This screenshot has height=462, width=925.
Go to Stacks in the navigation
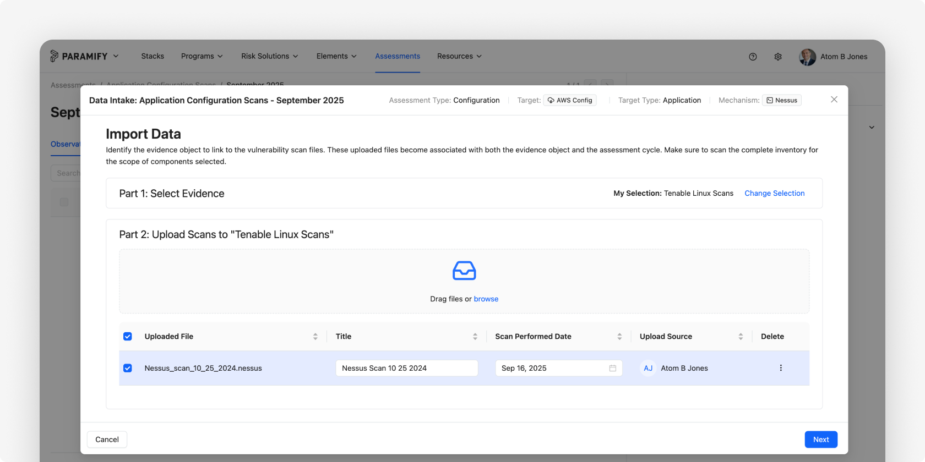pos(153,56)
